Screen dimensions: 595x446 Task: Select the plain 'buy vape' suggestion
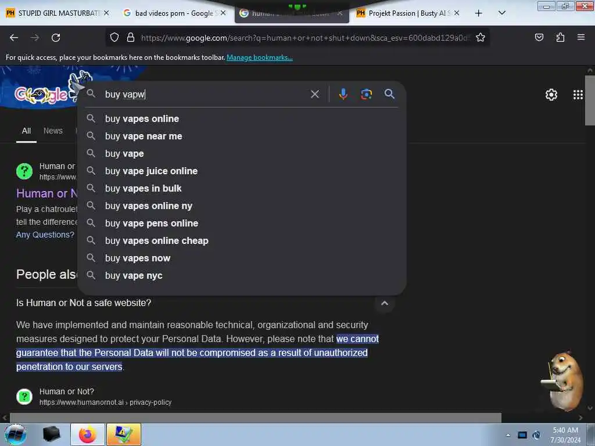pos(241,153)
